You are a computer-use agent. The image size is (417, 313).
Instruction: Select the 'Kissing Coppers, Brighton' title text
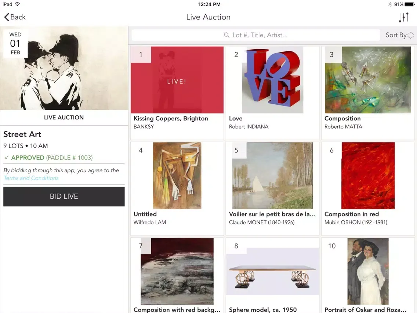pyautogui.click(x=171, y=118)
